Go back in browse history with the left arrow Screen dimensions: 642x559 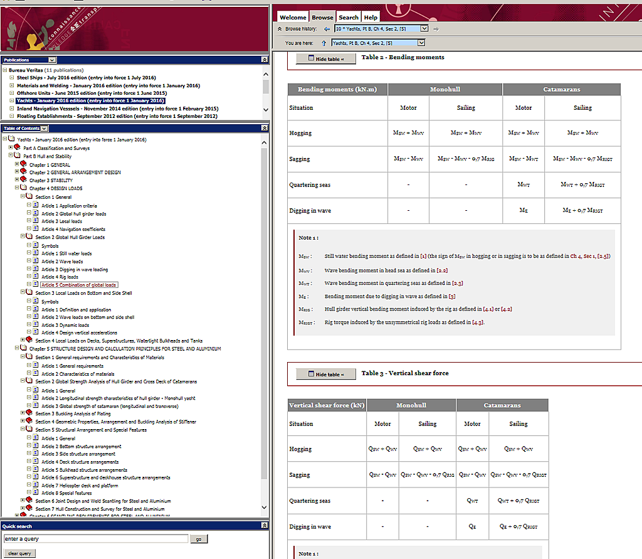click(327, 29)
